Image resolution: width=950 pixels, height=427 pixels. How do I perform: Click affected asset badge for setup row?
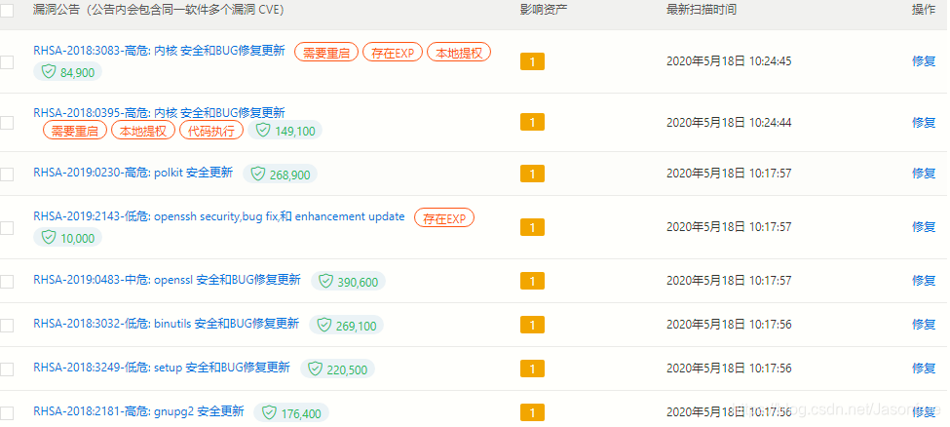pos(533,369)
